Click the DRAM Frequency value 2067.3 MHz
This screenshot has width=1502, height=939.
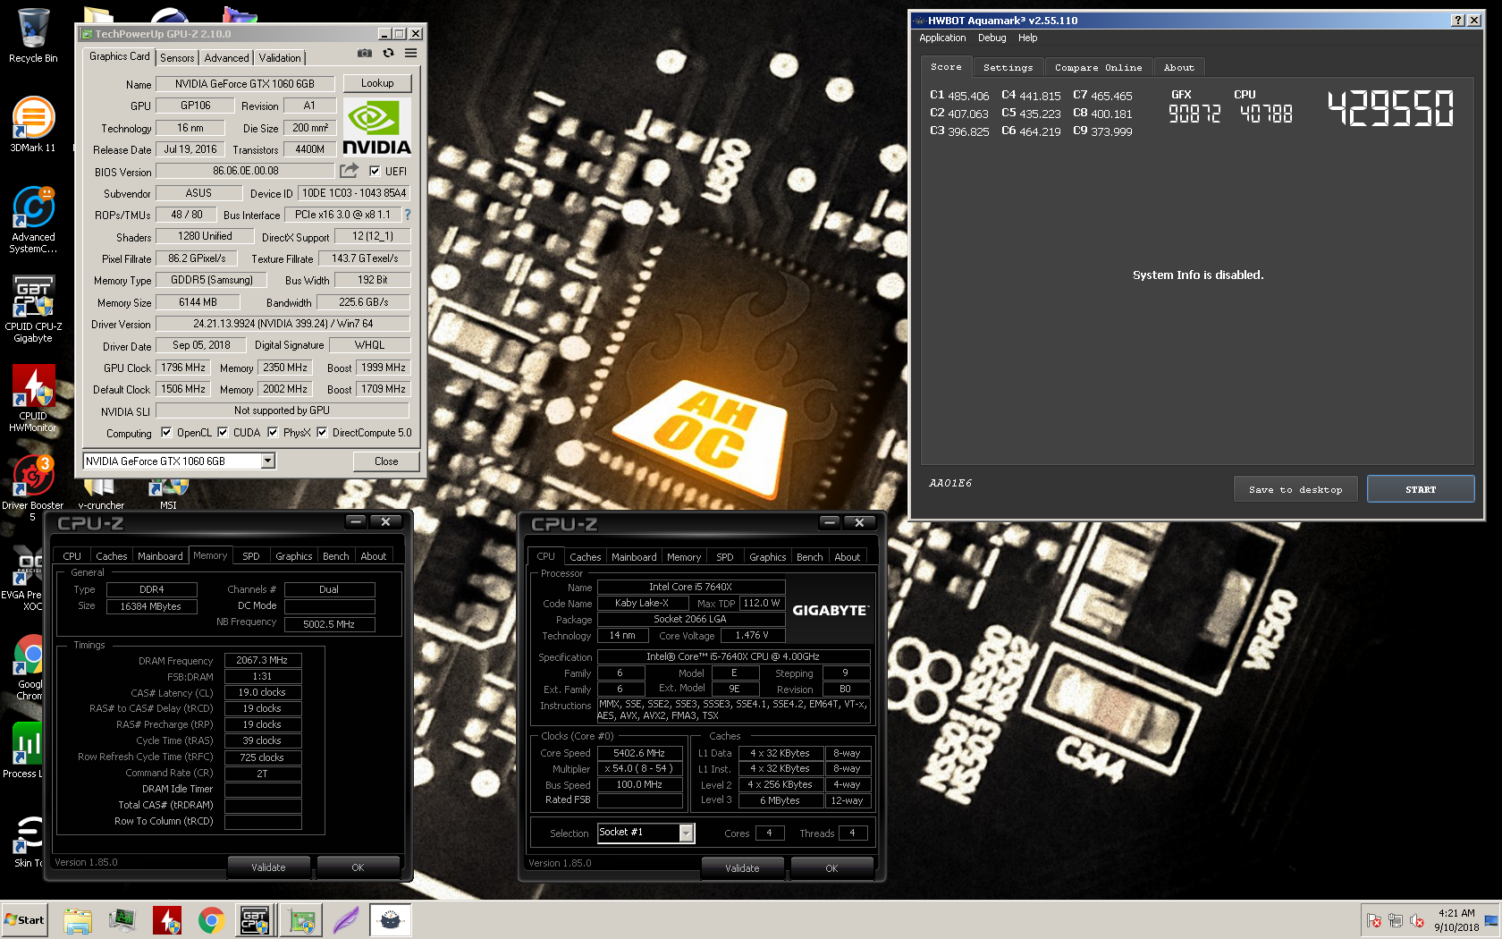262,660
